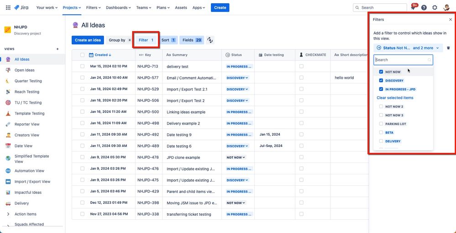Viewport: 456px width, 233px height.
Task: Add a new view with plus icon
Action: point(58,49)
